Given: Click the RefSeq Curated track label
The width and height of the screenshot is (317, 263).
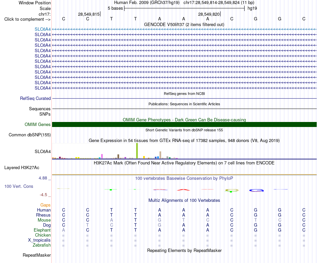Looking at the screenshot, I should [x=35, y=98].
